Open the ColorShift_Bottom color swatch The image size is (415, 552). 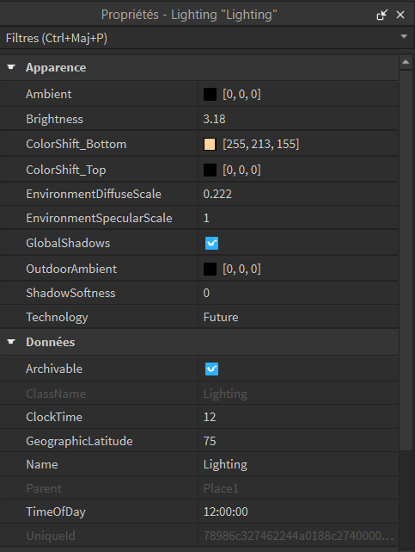point(210,145)
